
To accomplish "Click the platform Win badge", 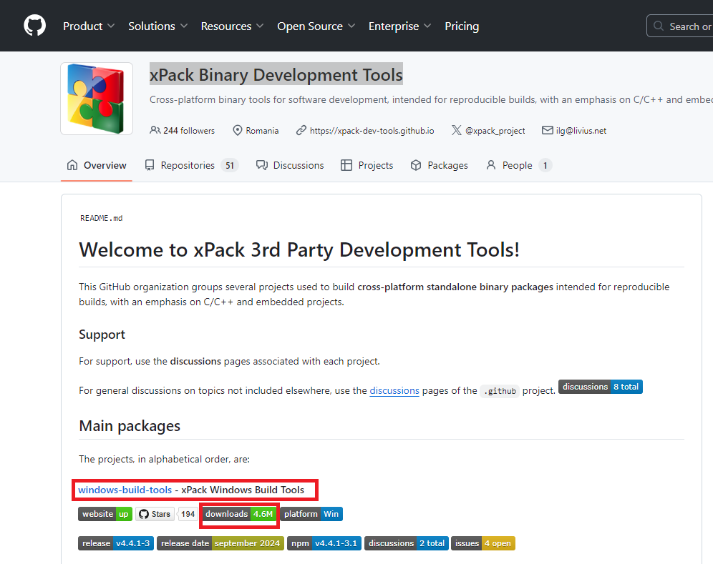I will click(311, 514).
